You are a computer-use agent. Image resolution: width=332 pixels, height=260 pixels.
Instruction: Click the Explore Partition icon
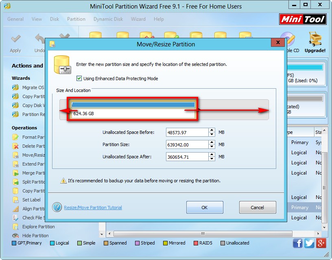click(x=15, y=227)
